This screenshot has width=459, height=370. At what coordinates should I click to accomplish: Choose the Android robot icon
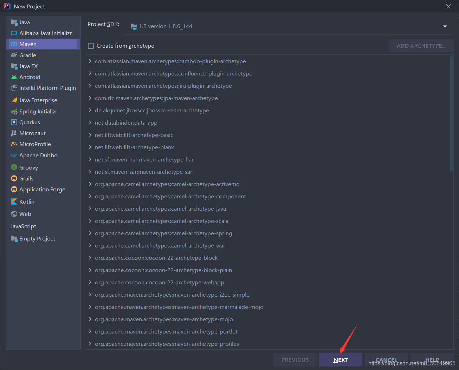click(14, 77)
